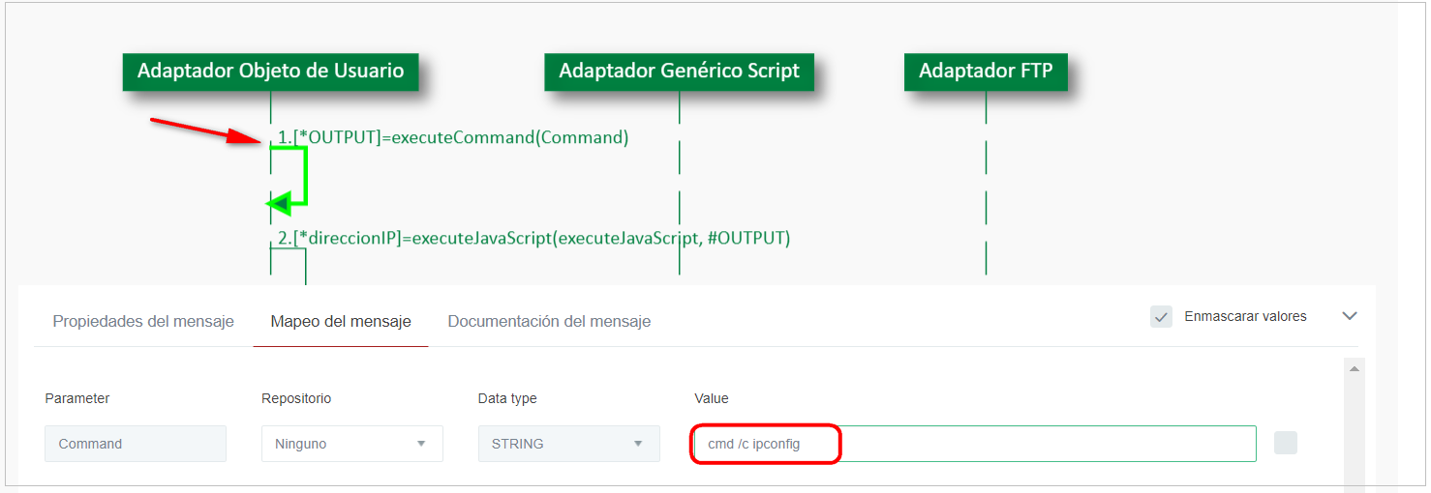Select the Adaptador Objeto de Usuario lifeline header

coord(270,71)
